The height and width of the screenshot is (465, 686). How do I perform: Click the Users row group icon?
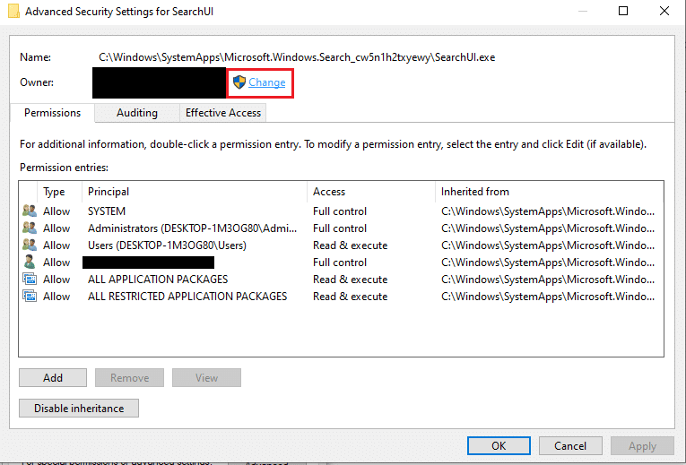pos(30,245)
